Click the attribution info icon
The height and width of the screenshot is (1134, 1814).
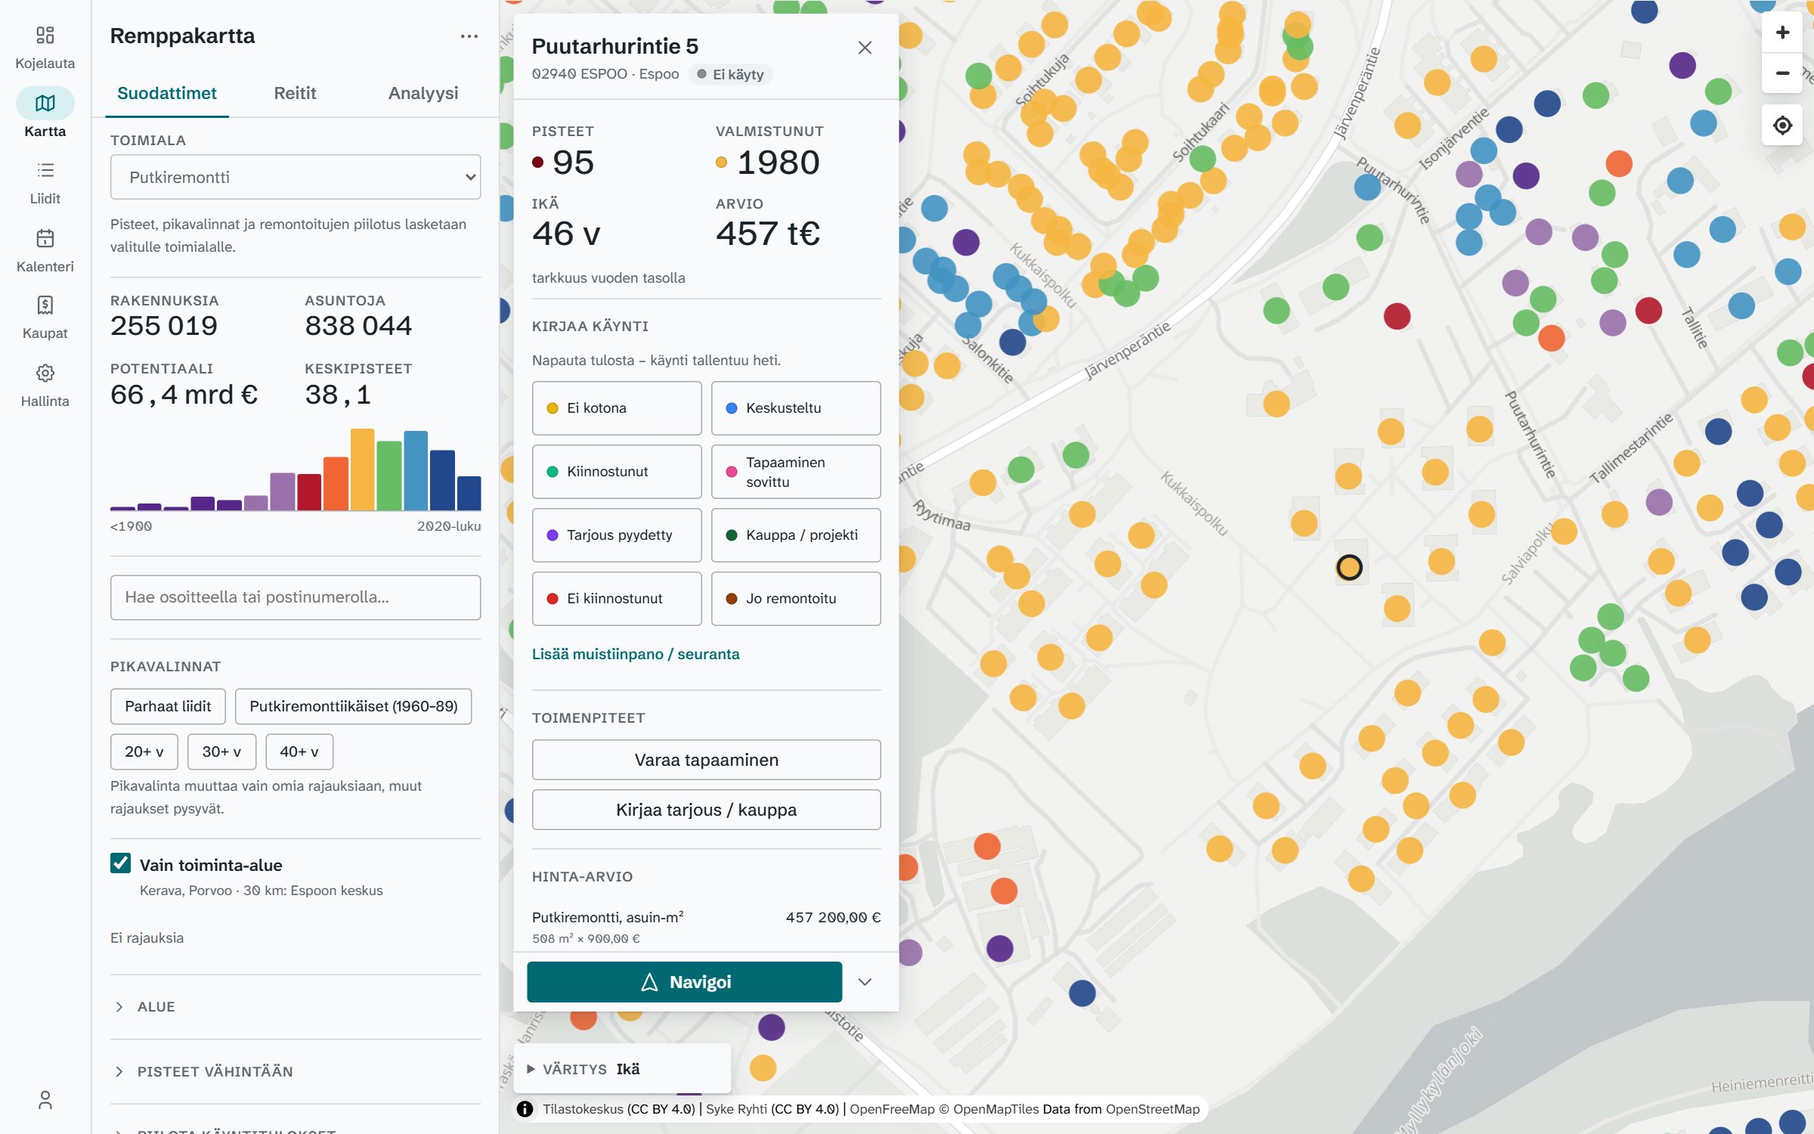pyautogui.click(x=525, y=1109)
